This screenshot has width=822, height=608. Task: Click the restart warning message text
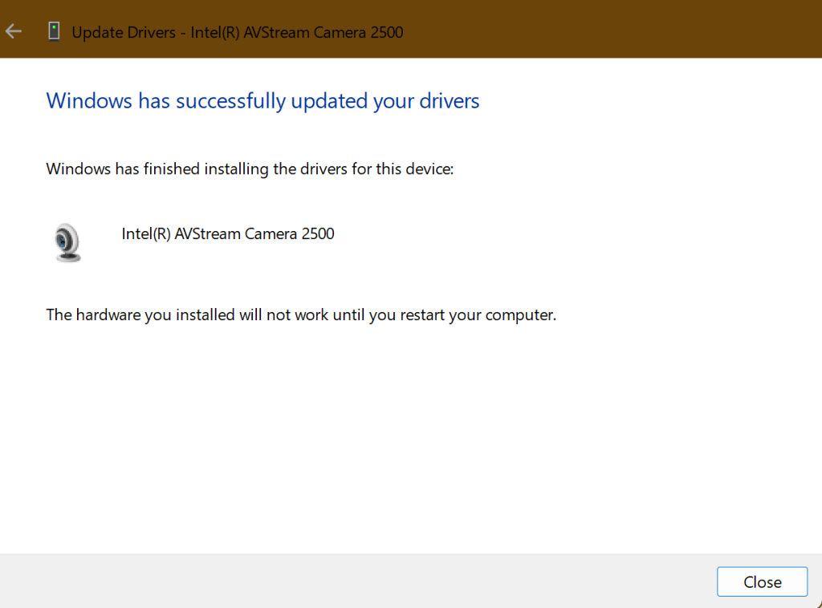click(x=301, y=314)
